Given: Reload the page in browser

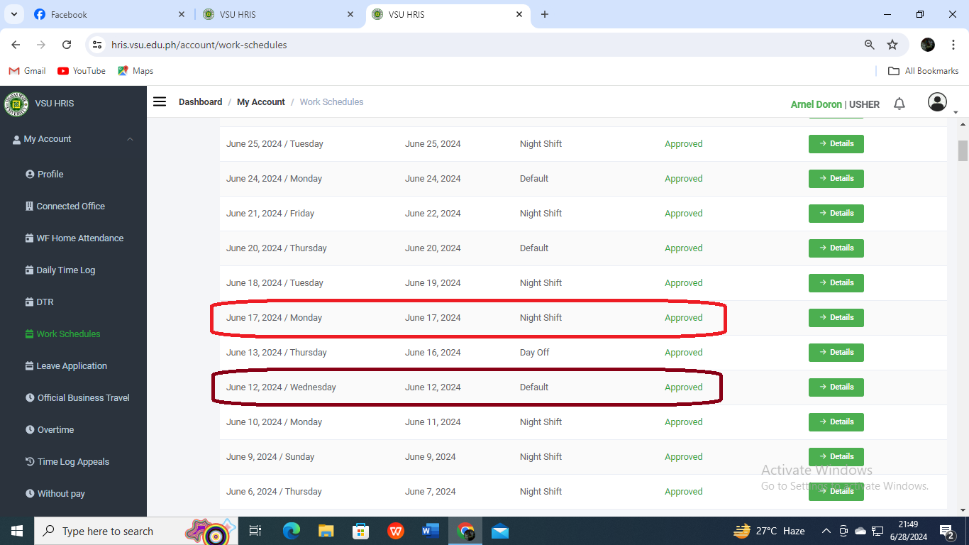Looking at the screenshot, I should pyautogui.click(x=67, y=45).
